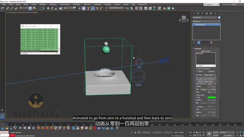Open the Modifier List dropdown

click(206, 21)
